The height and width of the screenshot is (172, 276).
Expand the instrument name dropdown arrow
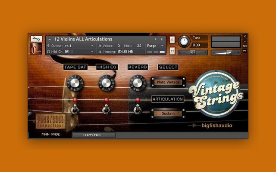point(50,40)
